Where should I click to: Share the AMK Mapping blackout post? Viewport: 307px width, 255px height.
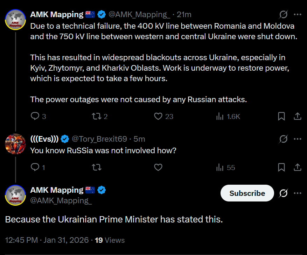[297, 116]
